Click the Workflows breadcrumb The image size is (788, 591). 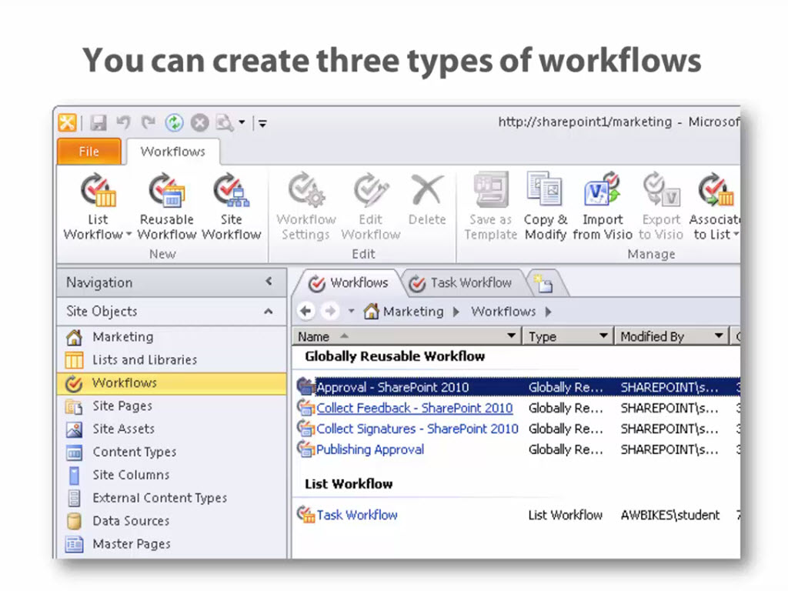503,312
